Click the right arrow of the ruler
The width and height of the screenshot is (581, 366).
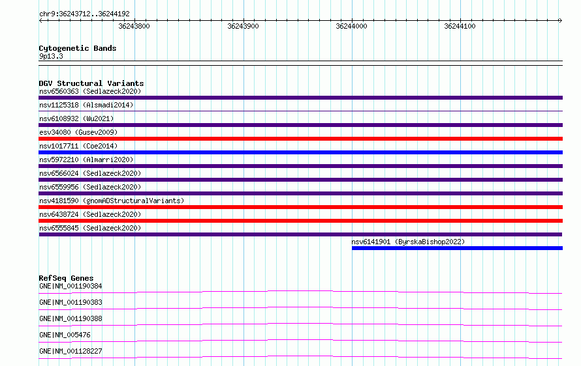[x=560, y=21]
